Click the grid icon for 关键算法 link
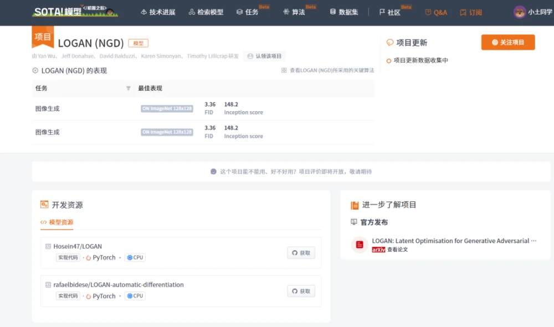Image resolution: width=554 pixels, height=327 pixels. (x=284, y=70)
